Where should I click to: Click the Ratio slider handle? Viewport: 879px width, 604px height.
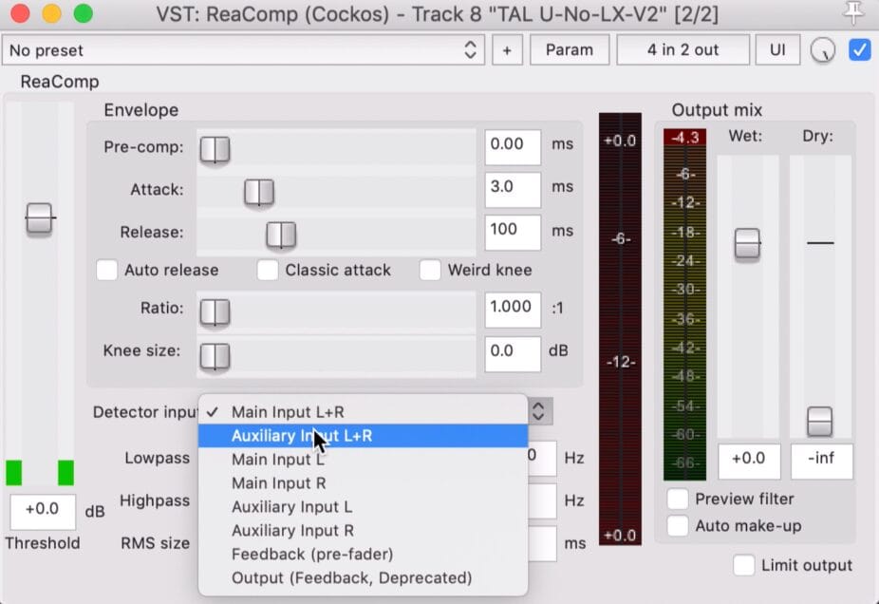(215, 312)
